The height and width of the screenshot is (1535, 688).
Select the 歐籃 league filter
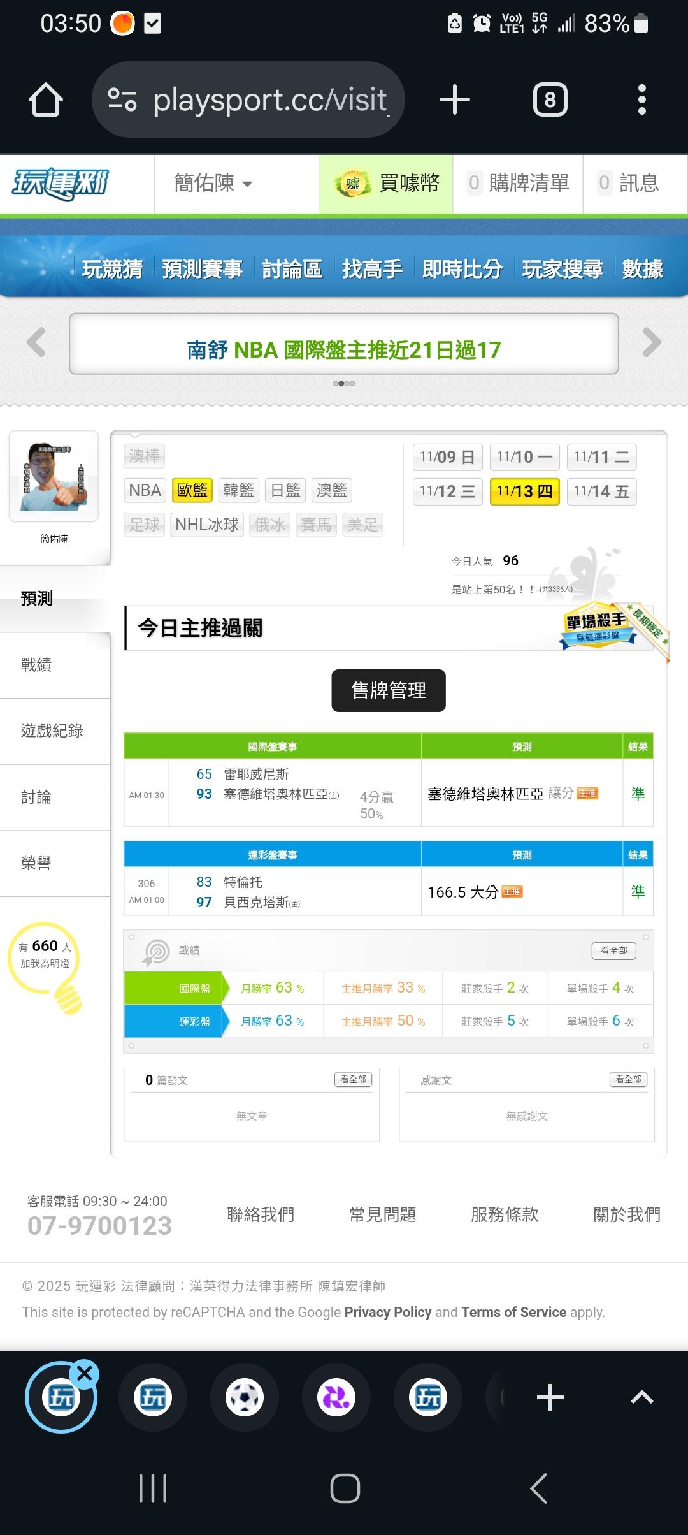(x=192, y=490)
